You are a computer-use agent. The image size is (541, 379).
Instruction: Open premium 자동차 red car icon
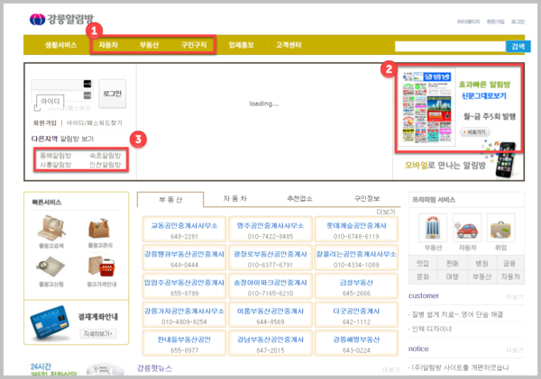467,228
